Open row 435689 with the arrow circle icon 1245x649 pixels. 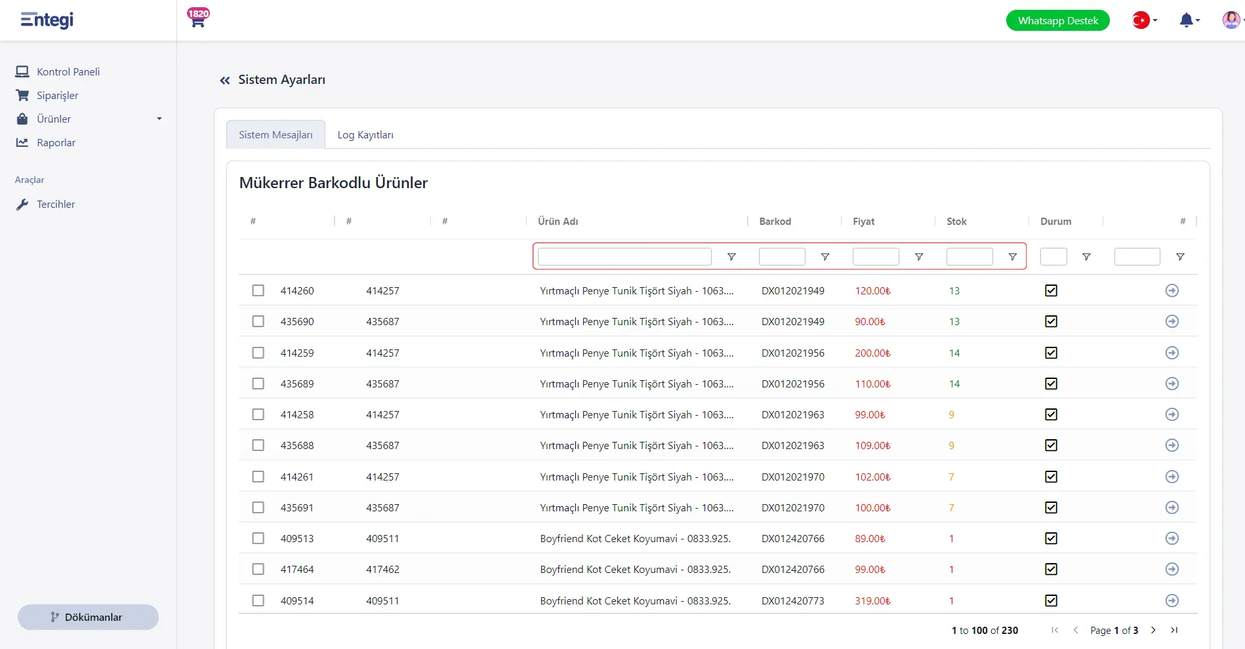pos(1172,383)
